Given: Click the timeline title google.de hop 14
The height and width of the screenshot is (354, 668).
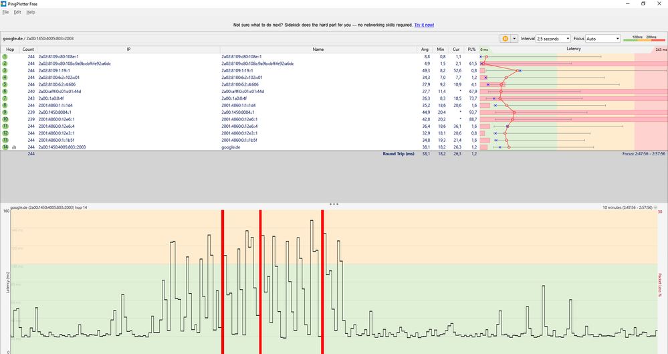Looking at the screenshot, I should coord(49,207).
